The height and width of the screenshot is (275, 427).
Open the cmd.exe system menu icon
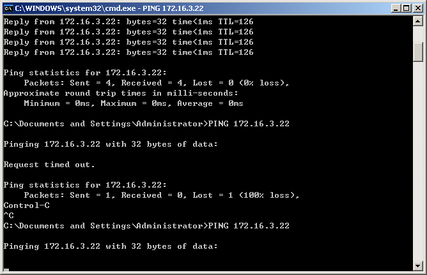[8, 8]
